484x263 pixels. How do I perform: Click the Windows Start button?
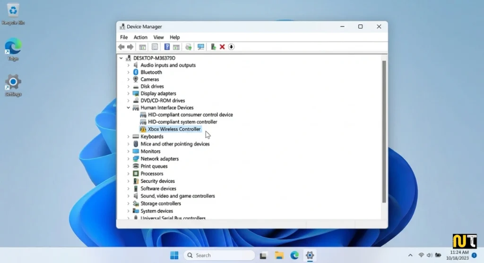[x=174, y=255]
